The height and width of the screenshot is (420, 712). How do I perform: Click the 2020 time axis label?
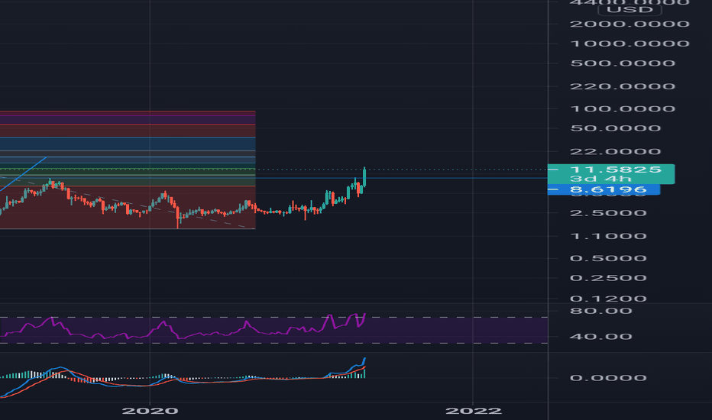(150, 411)
